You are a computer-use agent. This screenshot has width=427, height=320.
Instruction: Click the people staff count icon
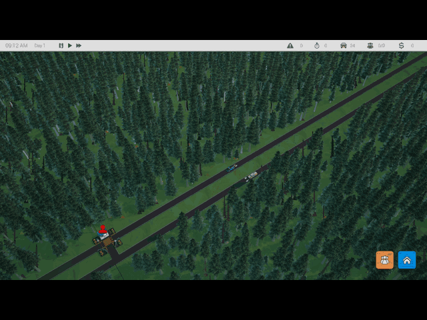[370, 45]
